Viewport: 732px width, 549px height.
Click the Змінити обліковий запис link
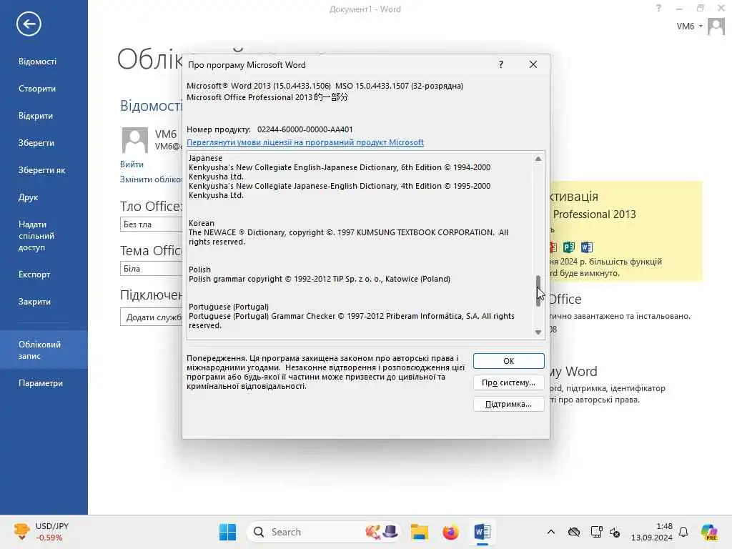tap(151, 179)
